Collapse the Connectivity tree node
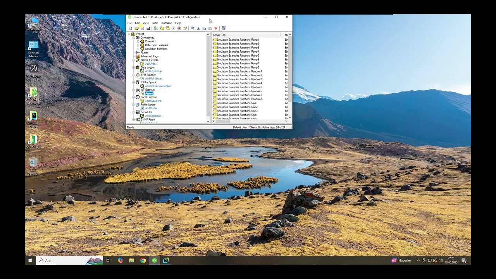496x279 pixels. [x=134, y=38]
